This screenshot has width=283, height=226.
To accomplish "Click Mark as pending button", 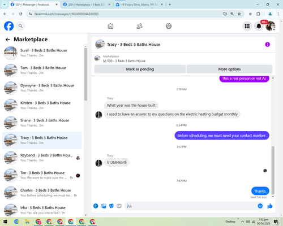I will click(x=140, y=69).
